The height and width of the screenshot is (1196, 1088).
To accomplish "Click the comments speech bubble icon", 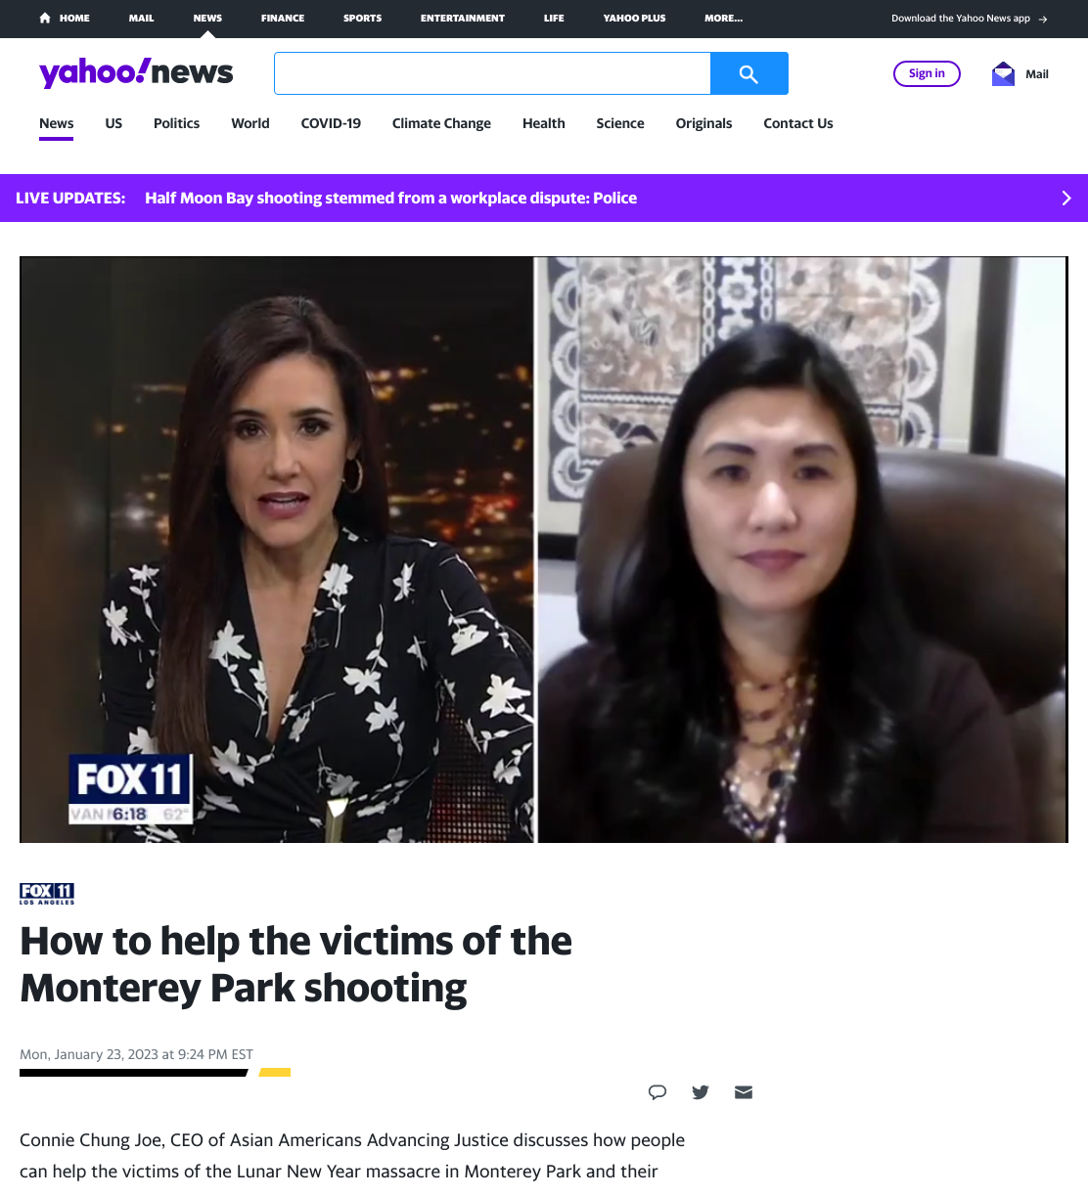I will point(657,1092).
